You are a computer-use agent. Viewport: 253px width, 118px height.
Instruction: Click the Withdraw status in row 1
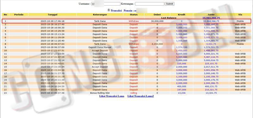(133, 21)
